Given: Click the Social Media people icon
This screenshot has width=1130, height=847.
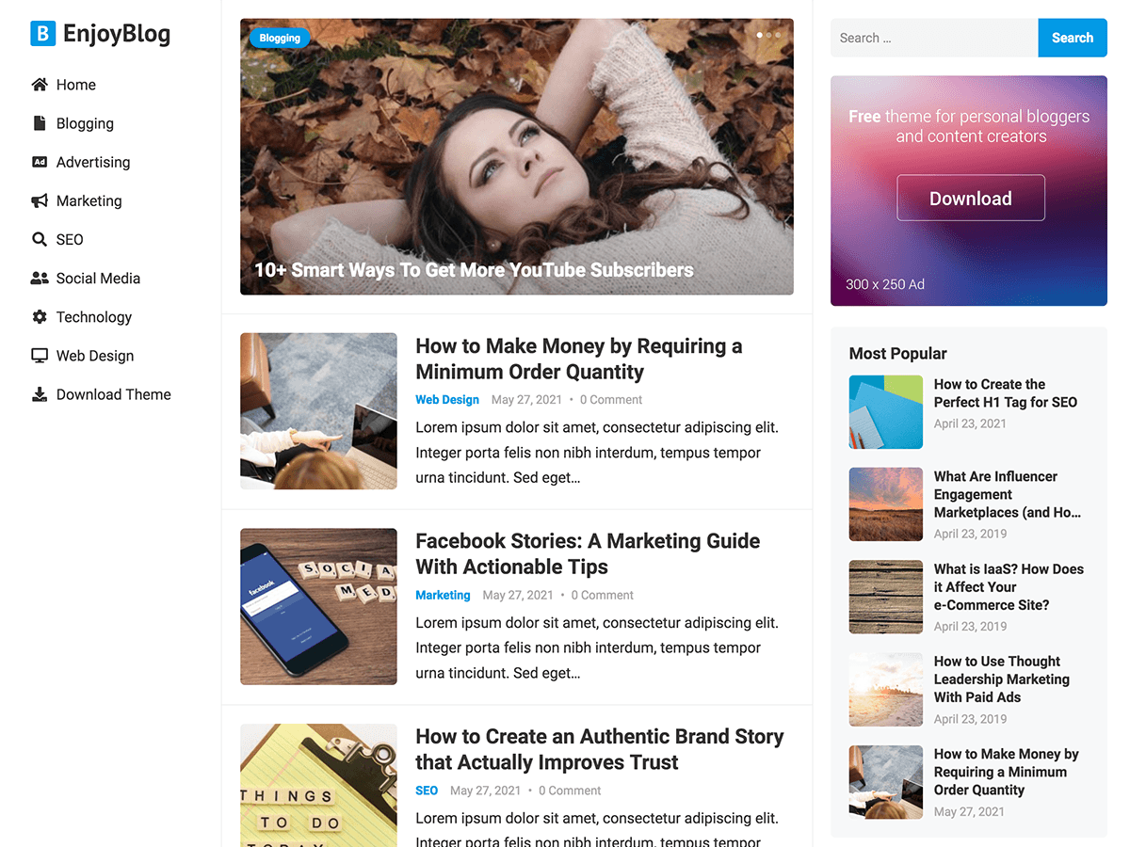Looking at the screenshot, I should coord(39,277).
